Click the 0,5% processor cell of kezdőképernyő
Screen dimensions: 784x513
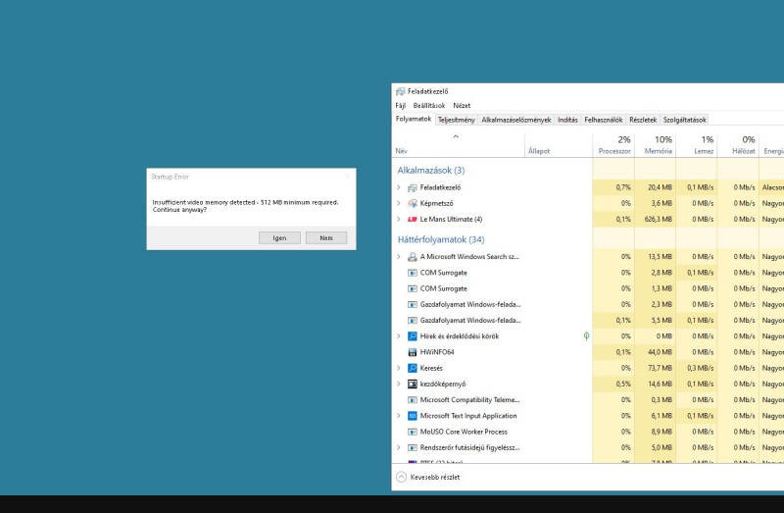(x=613, y=384)
